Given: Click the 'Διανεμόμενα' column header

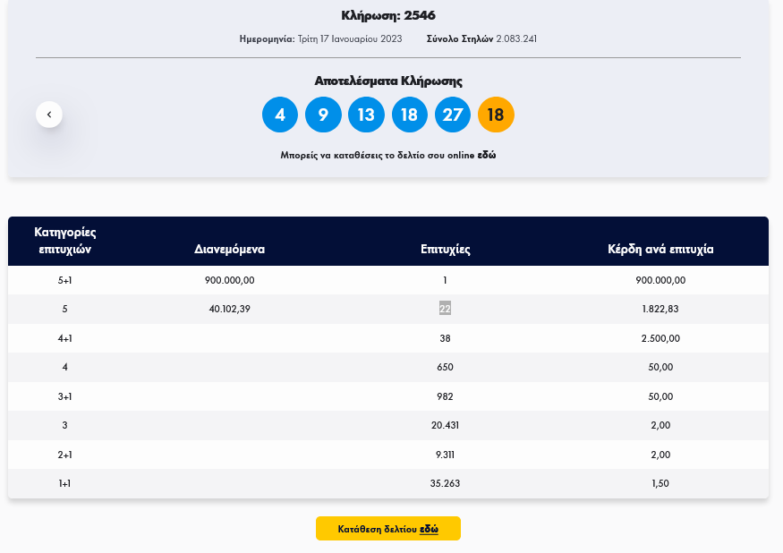Looking at the screenshot, I should pos(229,250).
